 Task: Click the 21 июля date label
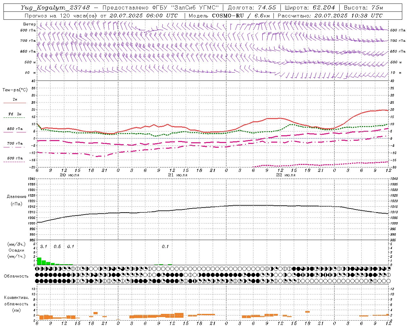178,175
